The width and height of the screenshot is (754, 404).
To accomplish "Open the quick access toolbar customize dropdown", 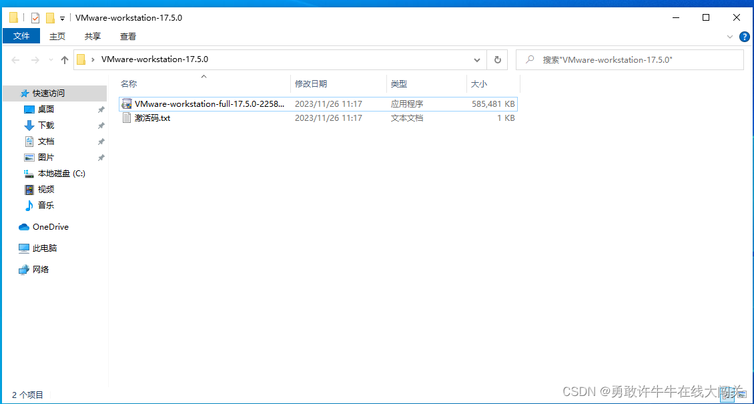I will tap(62, 19).
